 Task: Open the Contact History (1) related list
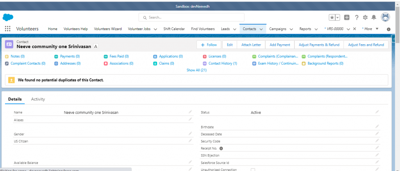coord(223,63)
